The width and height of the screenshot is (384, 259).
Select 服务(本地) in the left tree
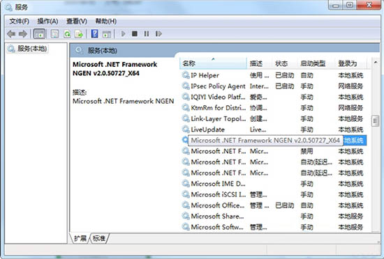click(x=27, y=49)
